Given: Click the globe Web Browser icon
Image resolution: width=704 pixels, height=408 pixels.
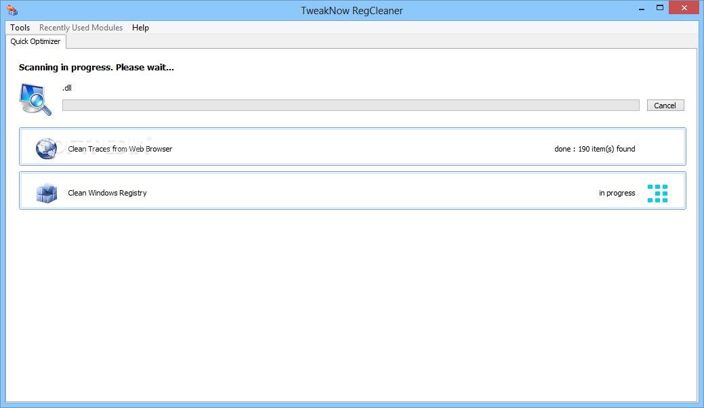Looking at the screenshot, I should [x=46, y=149].
